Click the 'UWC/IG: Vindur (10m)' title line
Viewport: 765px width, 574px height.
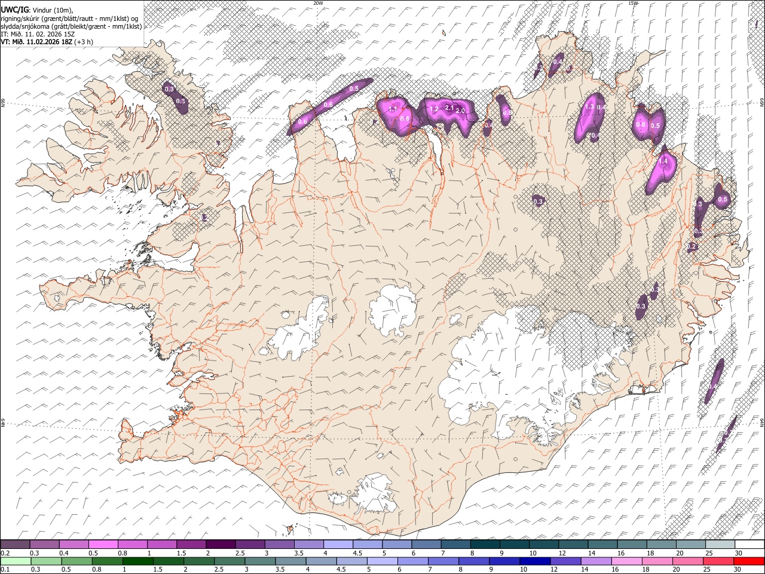37,10
